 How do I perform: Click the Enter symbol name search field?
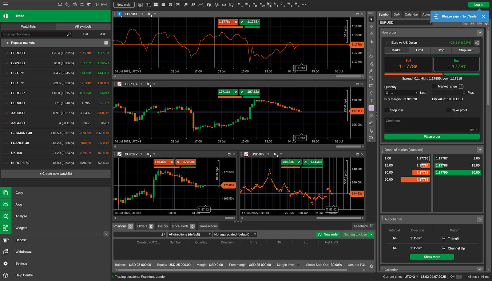click(34, 34)
